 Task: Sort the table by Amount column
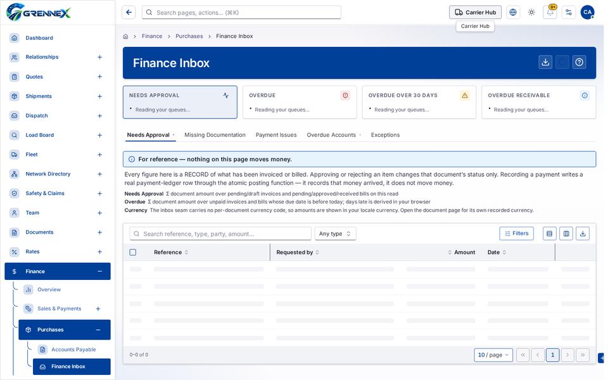[x=462, y=253]
